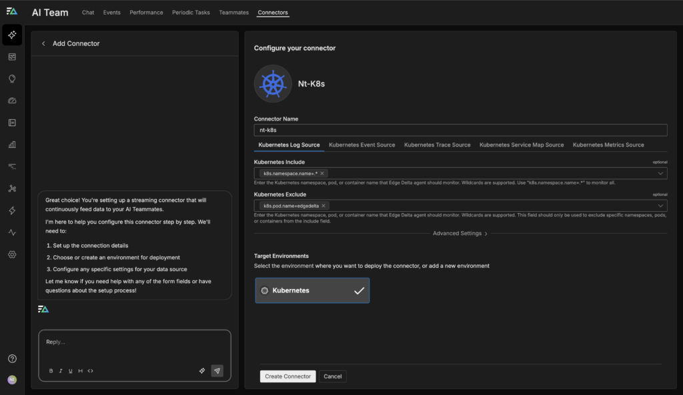The height and width of the screenshot is (395, 683).
Task: Open the bar chart icon in the sidebar
Action: coord(12,145)
